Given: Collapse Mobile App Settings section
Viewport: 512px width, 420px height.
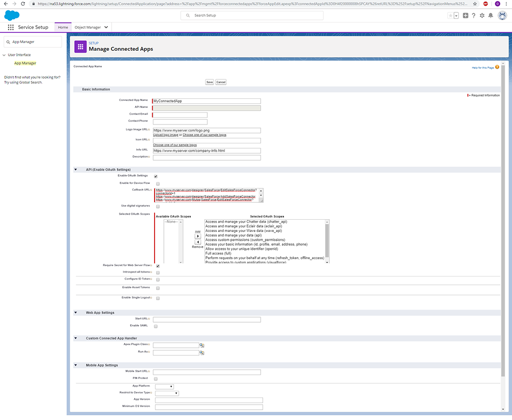Looking at the screenshot, I should tap(76, 366).
